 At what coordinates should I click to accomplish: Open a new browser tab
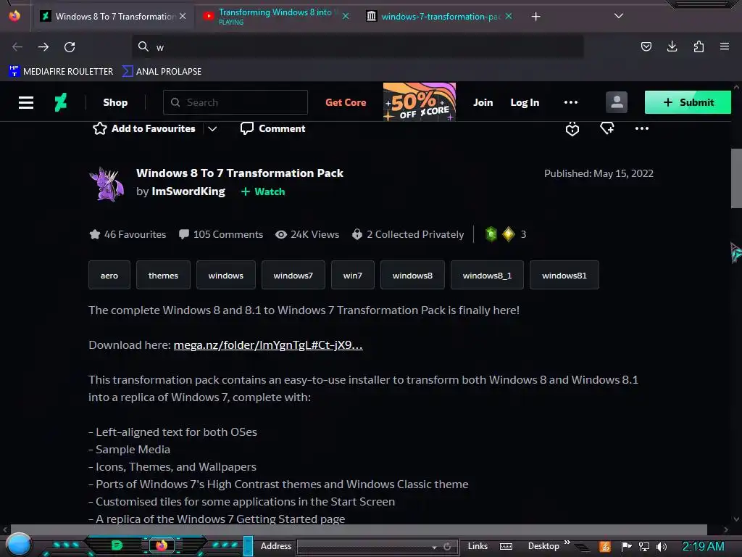[x=535, y=17]
